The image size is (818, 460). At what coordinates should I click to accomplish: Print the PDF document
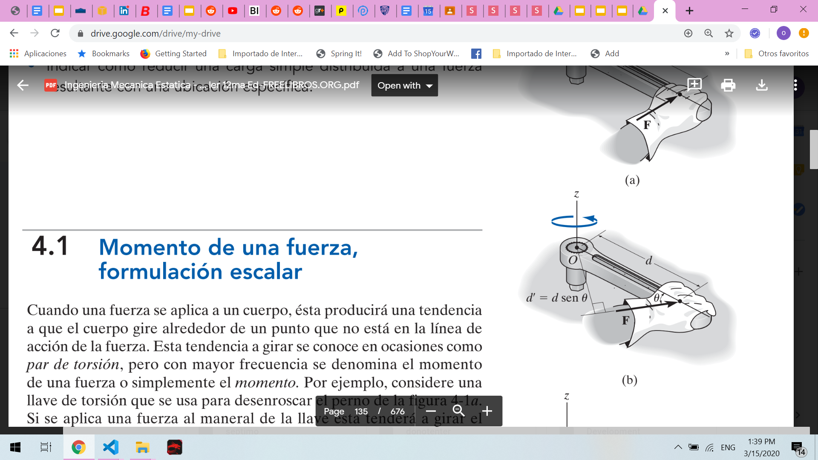click(x=728, y=86)
